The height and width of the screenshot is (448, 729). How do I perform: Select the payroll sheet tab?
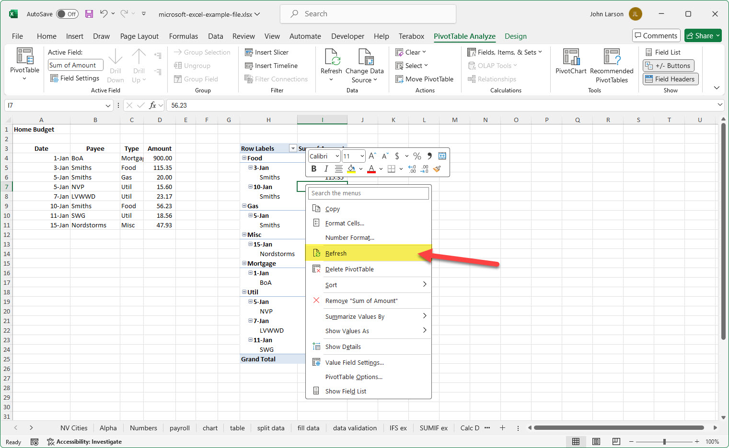tap(180, 427)
